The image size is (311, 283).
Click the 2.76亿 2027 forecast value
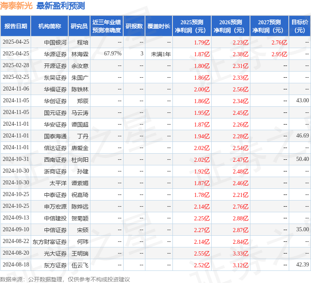(x=279, y=42)
